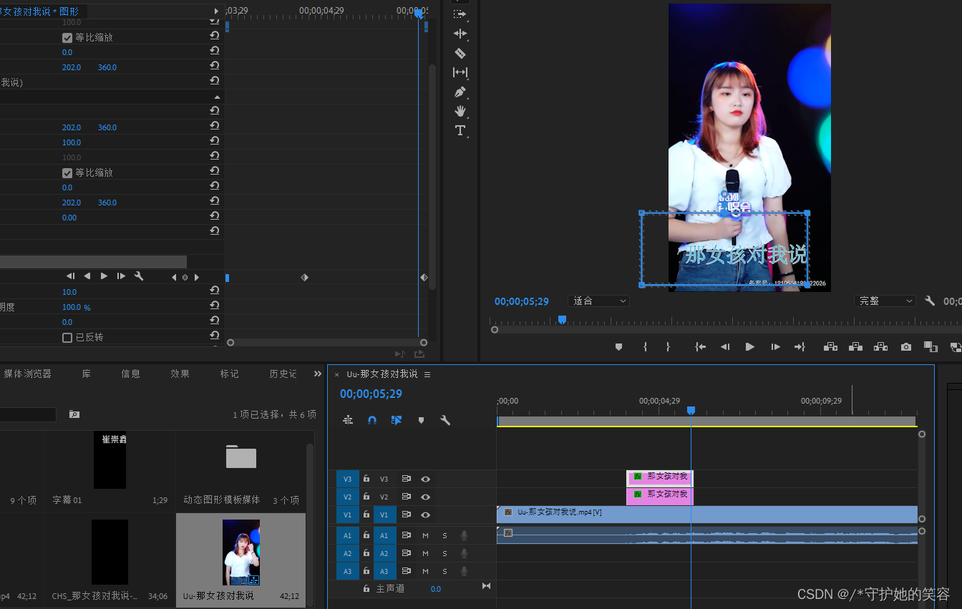The width and height of the screenshot is (962, 609).
Task: Step back one frame in program monitor
Action: 725,346
